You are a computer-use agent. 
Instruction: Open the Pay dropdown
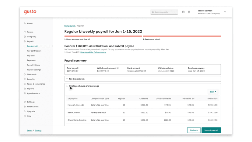click(x=213, y=92)
